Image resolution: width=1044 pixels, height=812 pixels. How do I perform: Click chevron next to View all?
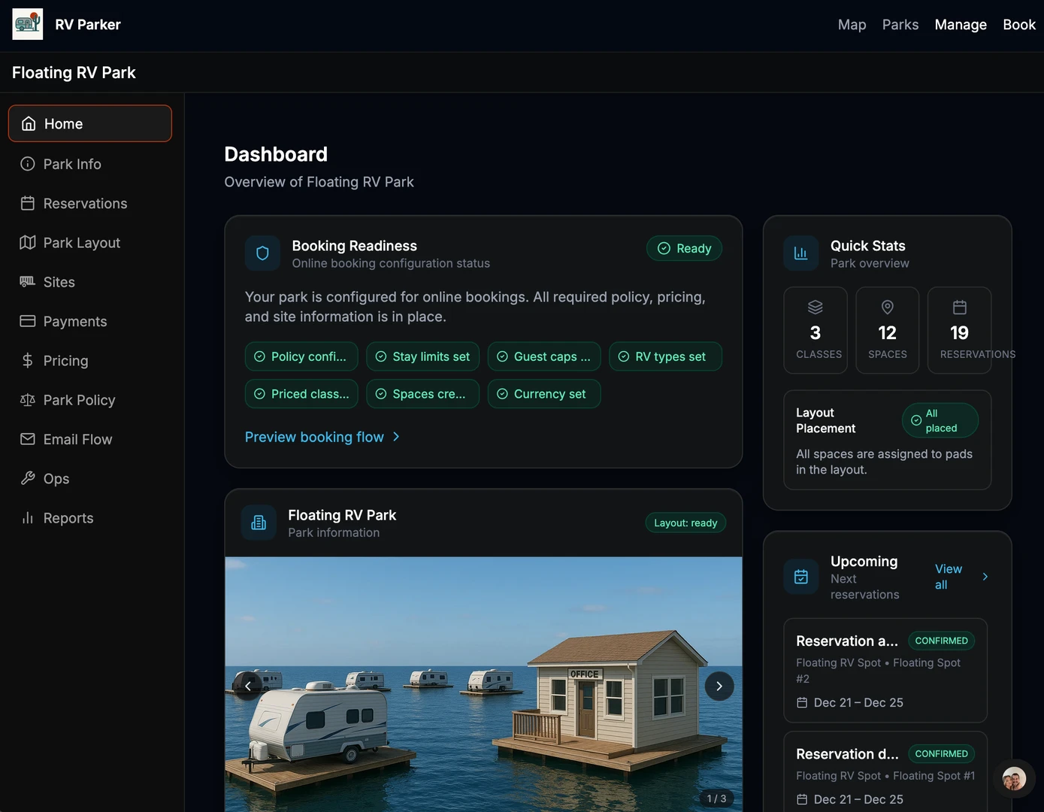(985, 577)
